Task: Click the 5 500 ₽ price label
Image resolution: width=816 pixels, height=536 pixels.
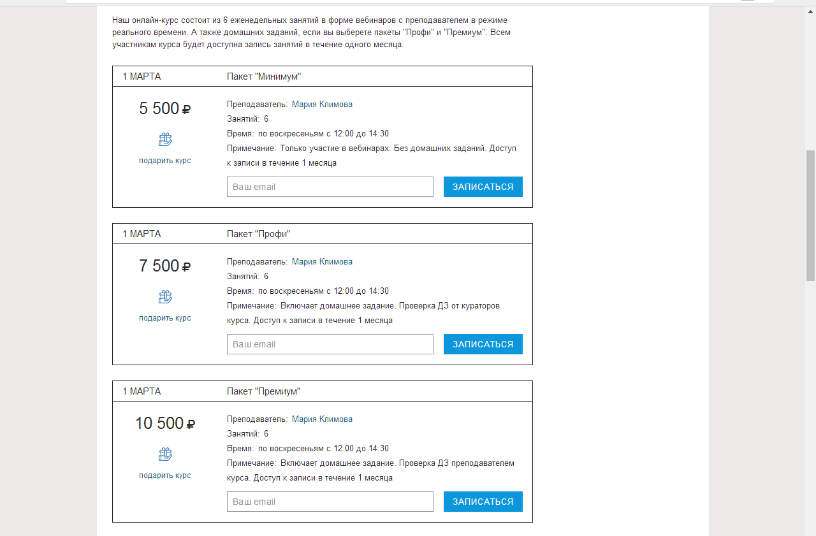Action: pyautogui.click(x=165, y=109)
